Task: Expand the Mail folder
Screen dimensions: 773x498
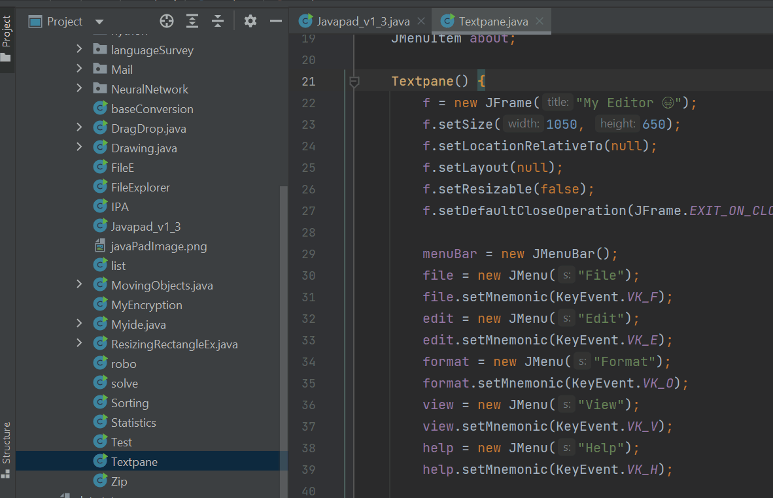Action: pos(79,69)
